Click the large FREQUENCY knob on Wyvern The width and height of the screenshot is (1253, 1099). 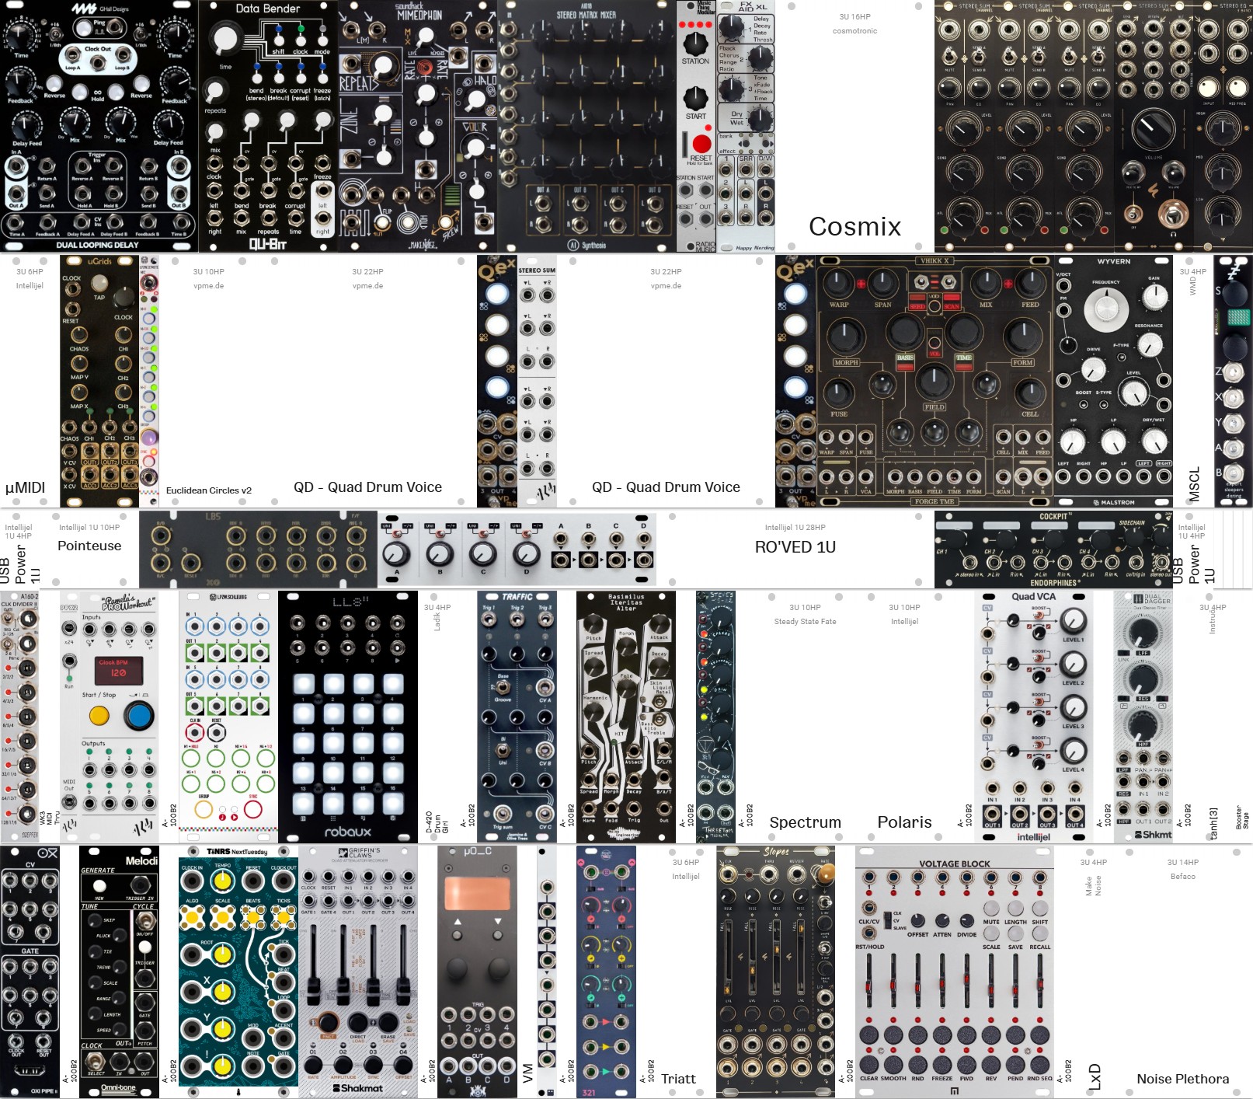[x=1106, y=308]
